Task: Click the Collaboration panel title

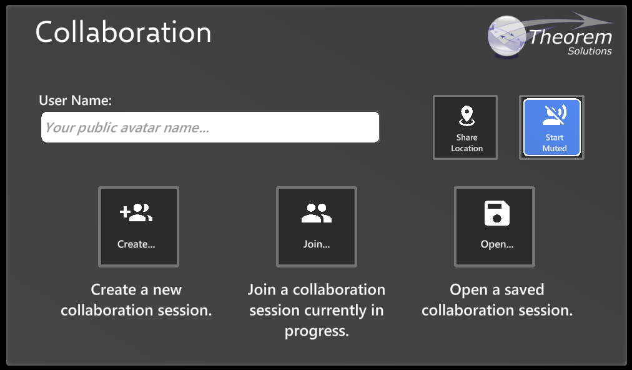Action: click(x=123, y=32)
